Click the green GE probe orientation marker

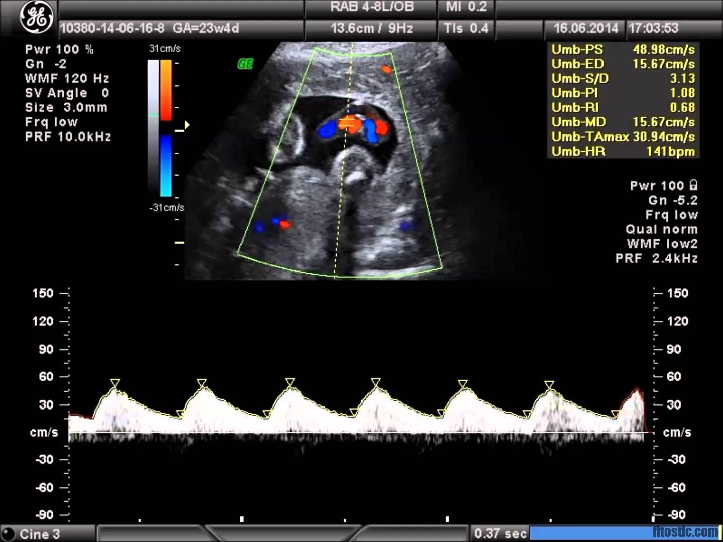(245, 64)
